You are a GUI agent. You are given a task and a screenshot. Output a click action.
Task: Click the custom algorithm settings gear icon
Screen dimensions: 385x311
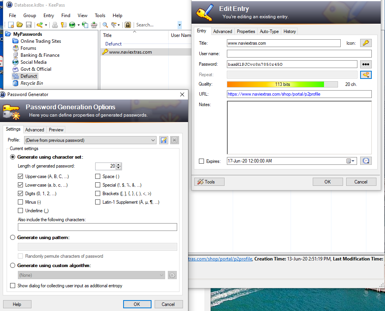point(172,275)
